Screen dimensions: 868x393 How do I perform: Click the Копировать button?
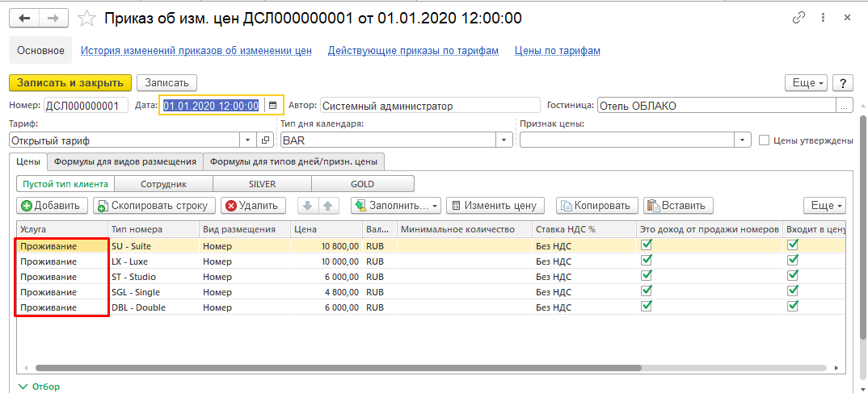point(596,206)
